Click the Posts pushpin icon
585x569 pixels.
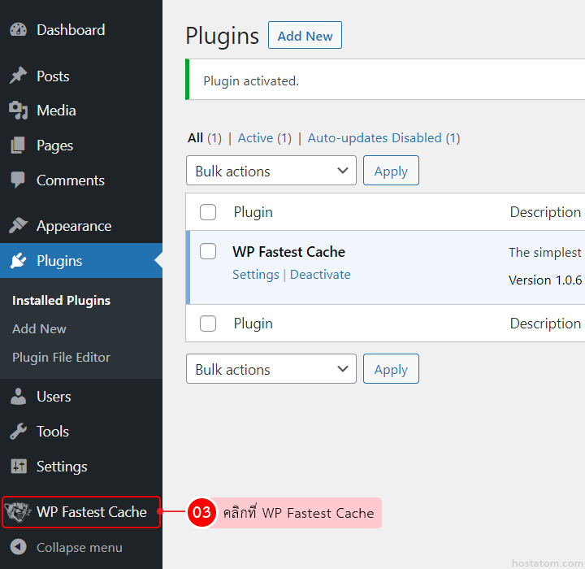coord(18,76)
